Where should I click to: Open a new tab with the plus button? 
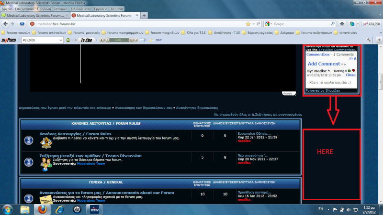(144, 15)
